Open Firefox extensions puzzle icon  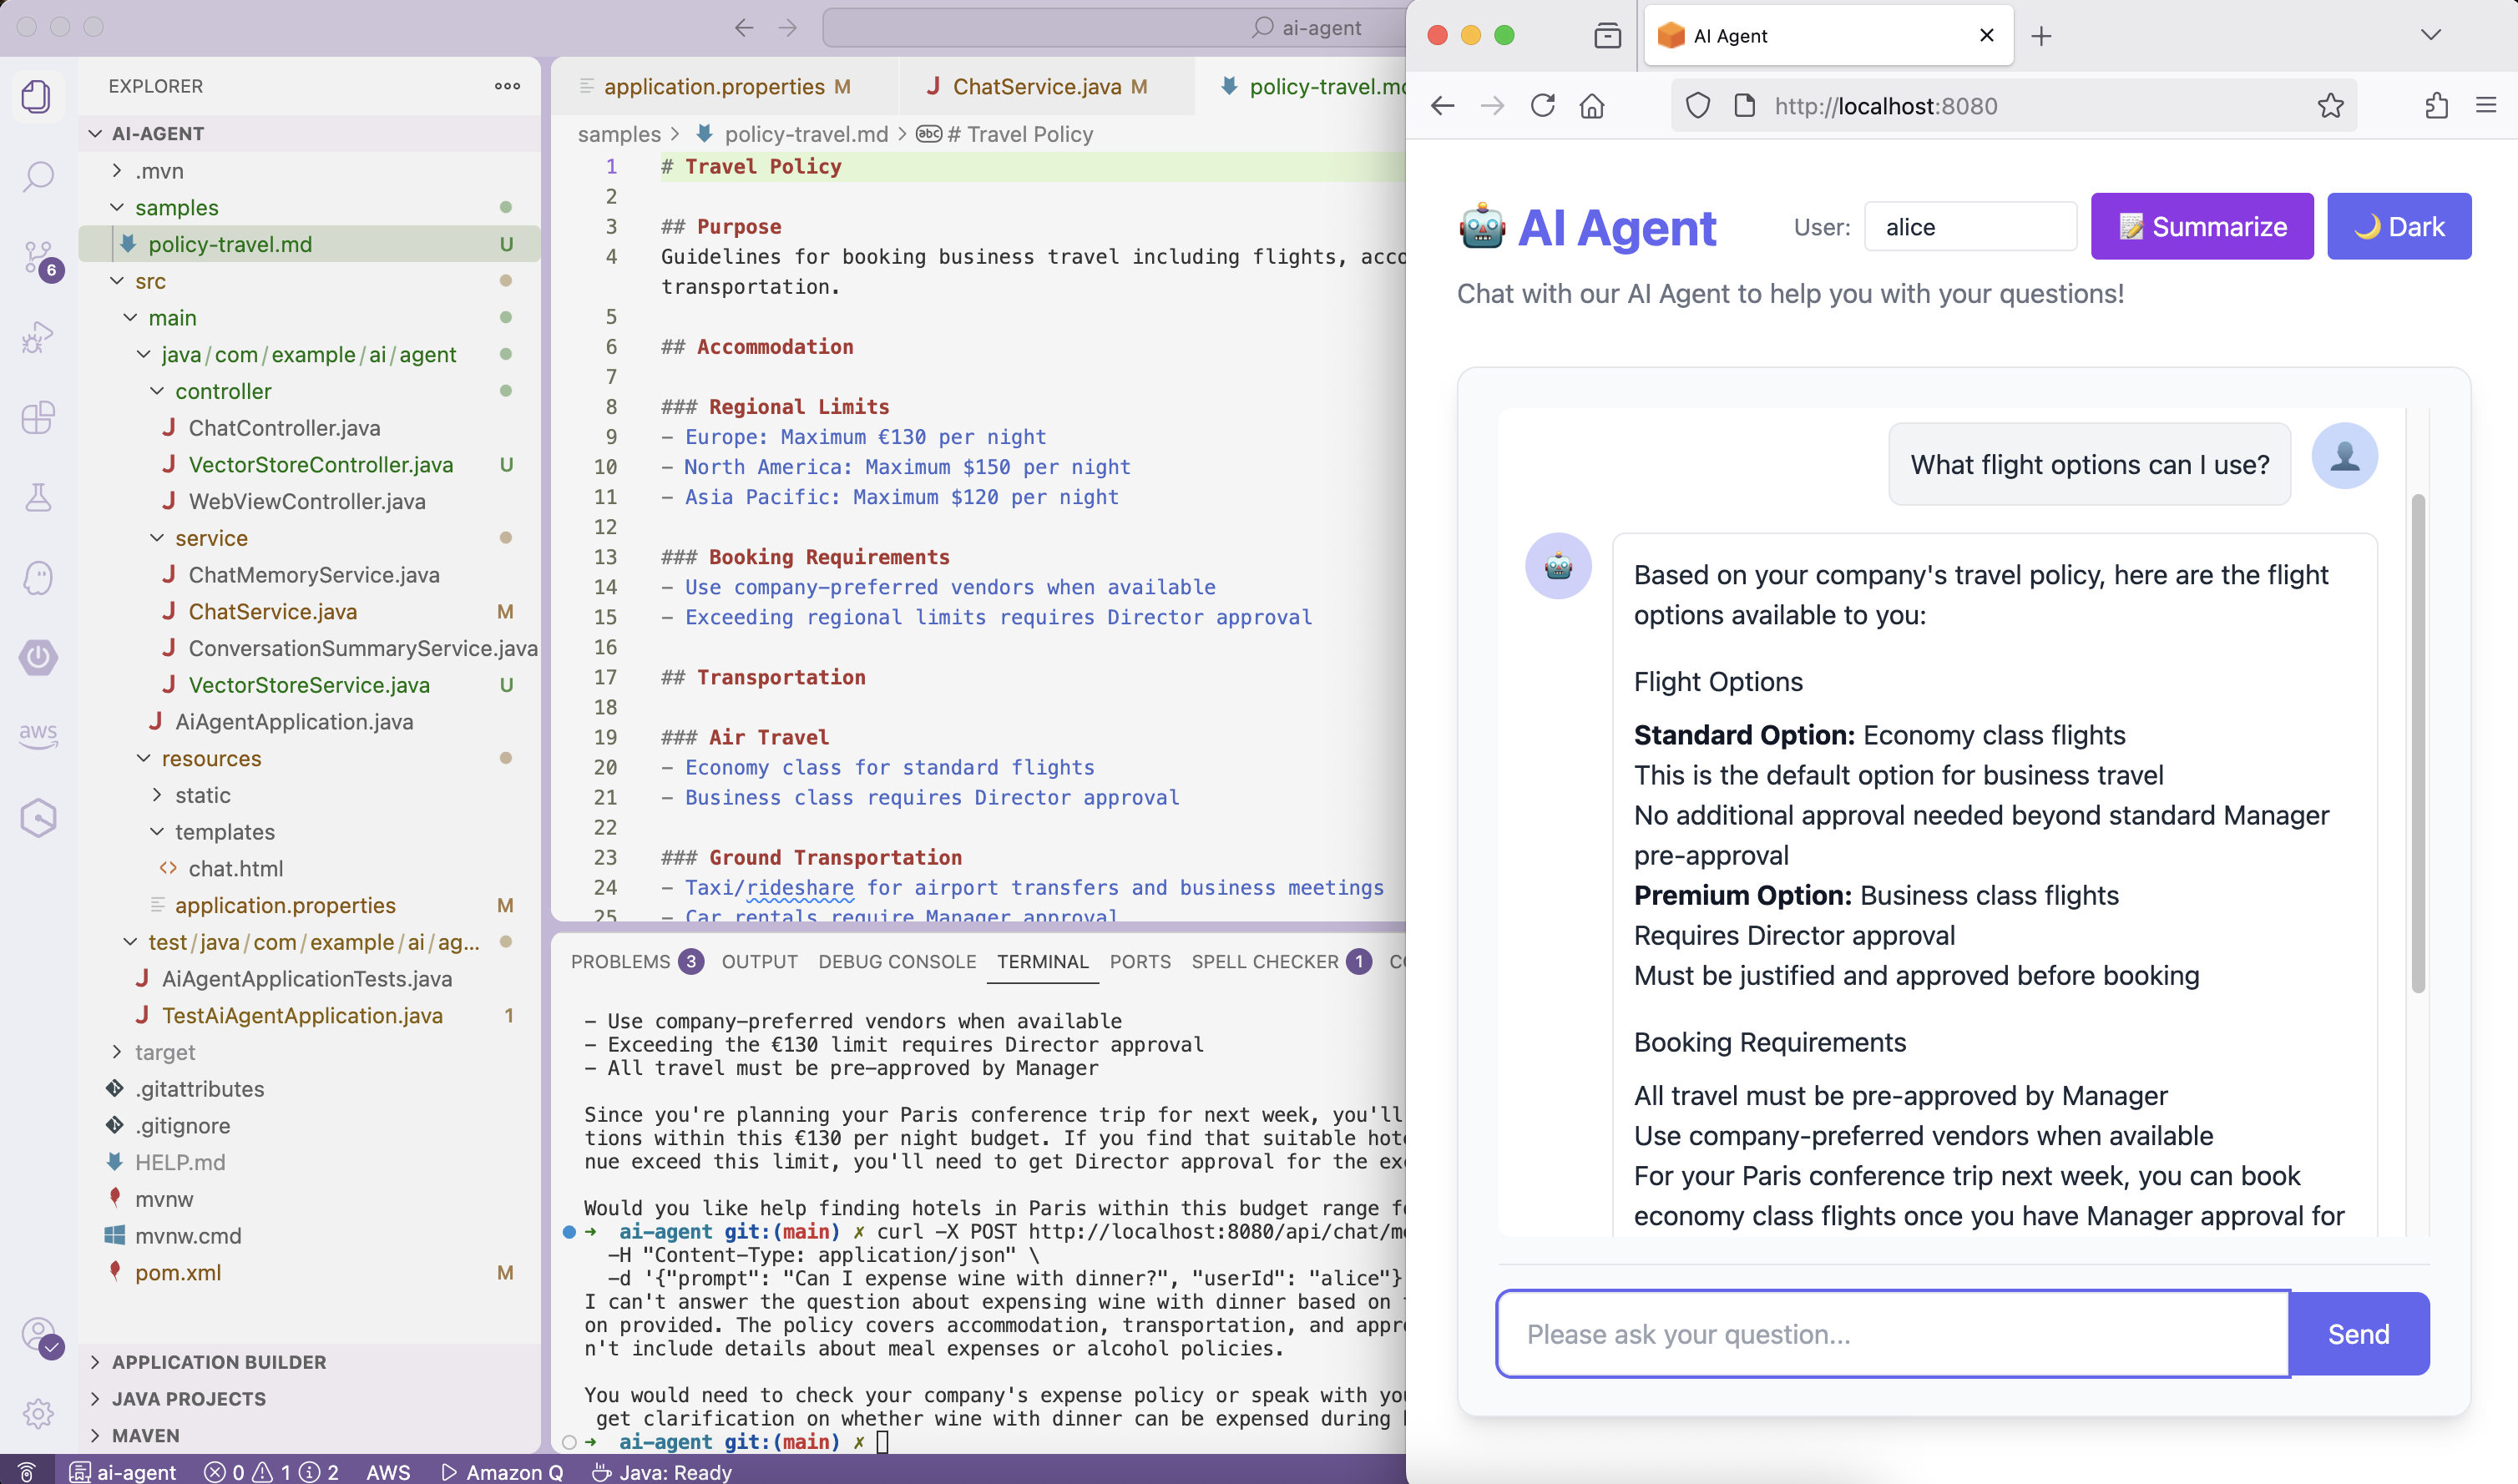(x=2436, y=106)
